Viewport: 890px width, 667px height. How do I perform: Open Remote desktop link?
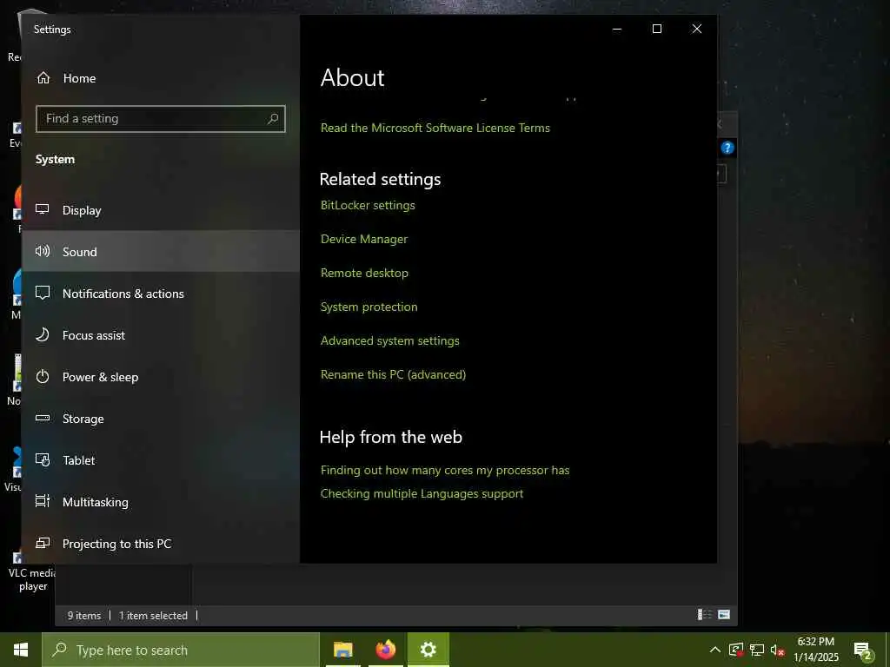[x=364, y=273]
